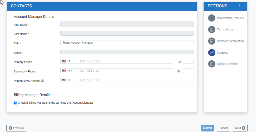The width and height of the screenshot is (256, 132).
Task: Open Primary Phone country code dropdown
Action: point(67,61)
